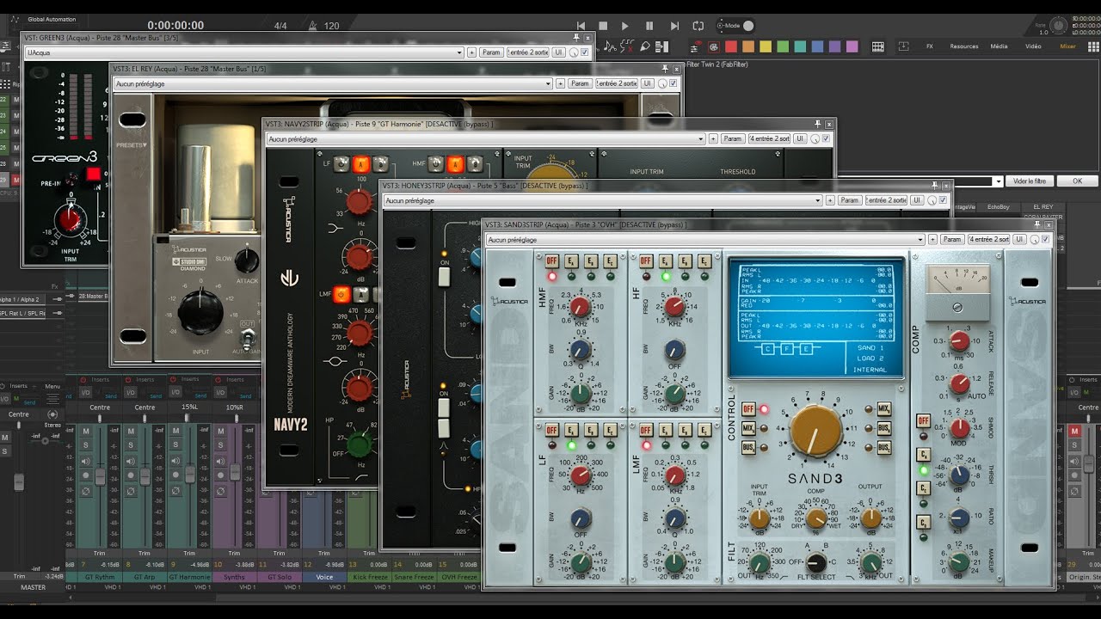Open the Global Automation panel label

pos(52,19)
